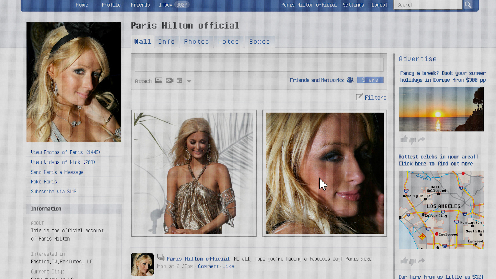The image size is (496, 279).
Task: Thumbs down the summer holidays ad
Action: [413, 140]
